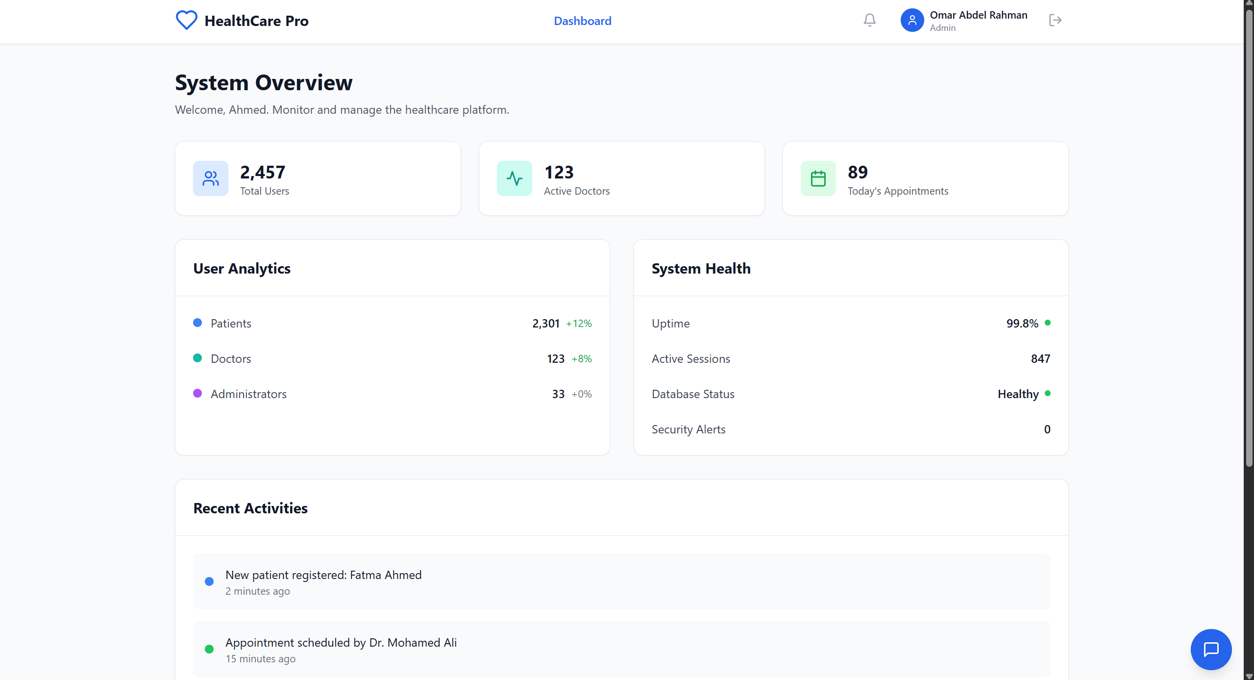
Task: Click the teal Doctors legend dot
Action: click(197, 358)
